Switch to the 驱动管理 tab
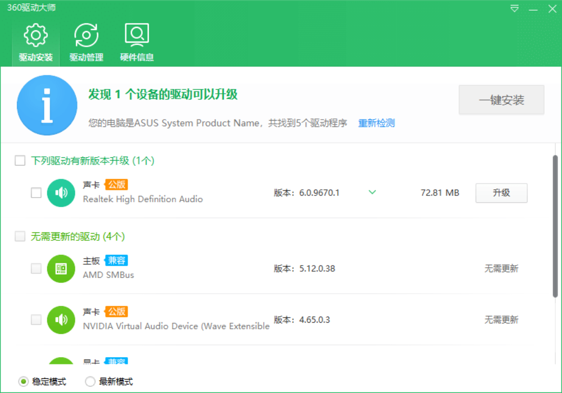The image size is (562, 393). point(87,42)
